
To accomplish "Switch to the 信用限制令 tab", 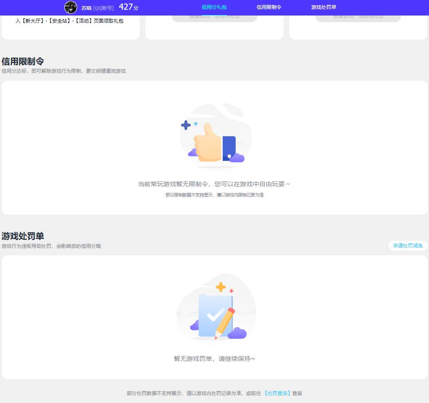I will [269, 8].
